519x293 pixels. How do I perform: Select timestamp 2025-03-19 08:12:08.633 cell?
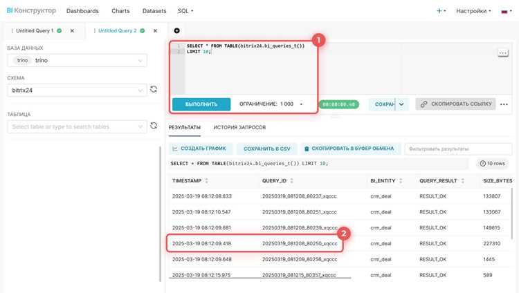pos(202,196)
